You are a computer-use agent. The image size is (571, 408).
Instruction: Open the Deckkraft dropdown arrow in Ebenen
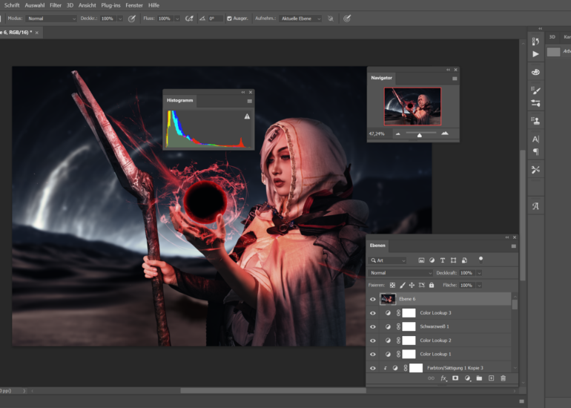coord(479,273)
